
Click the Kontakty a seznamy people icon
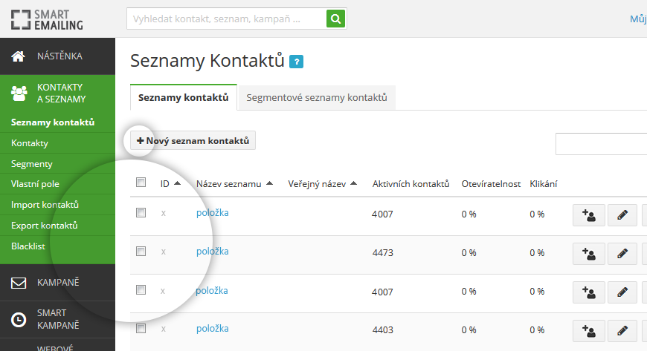pos(19,94)
